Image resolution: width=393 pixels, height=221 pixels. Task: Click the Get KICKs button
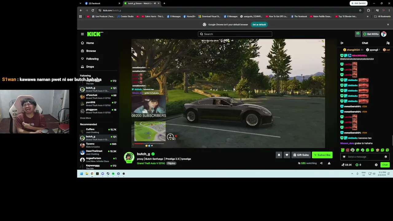pos(371,34)
